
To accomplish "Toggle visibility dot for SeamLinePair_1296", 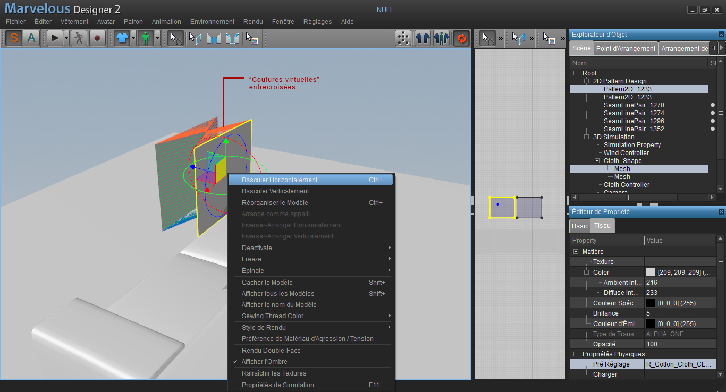I will click(x=713, y=121).
